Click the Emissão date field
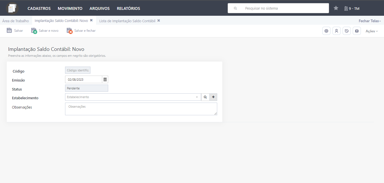384x183 pixels. pos(84,80)
